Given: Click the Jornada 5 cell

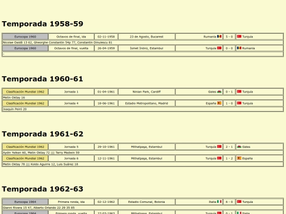Looking at the screenshot, I should coord(71,147).
